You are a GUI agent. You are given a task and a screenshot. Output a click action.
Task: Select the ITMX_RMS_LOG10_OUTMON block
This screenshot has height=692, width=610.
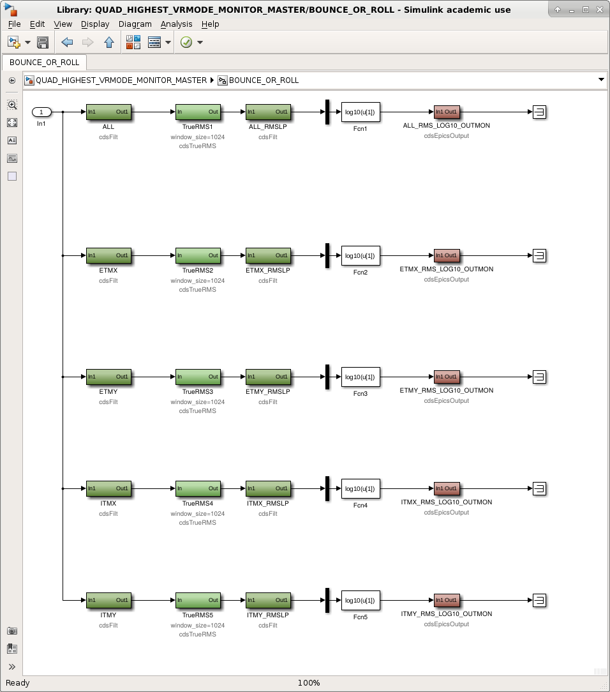447,488
